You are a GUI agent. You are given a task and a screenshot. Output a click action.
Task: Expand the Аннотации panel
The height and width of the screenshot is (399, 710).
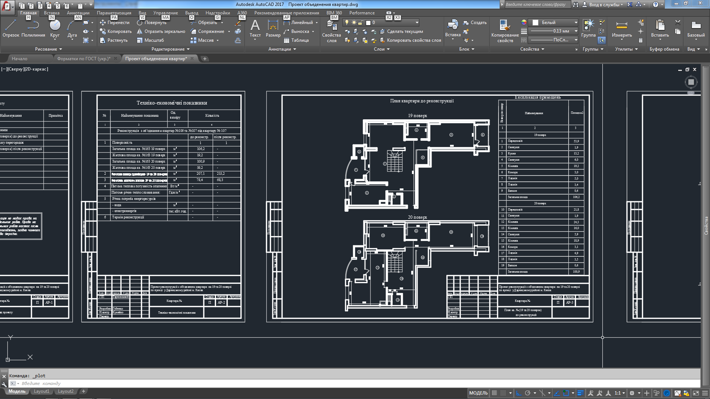coord(282,49)
